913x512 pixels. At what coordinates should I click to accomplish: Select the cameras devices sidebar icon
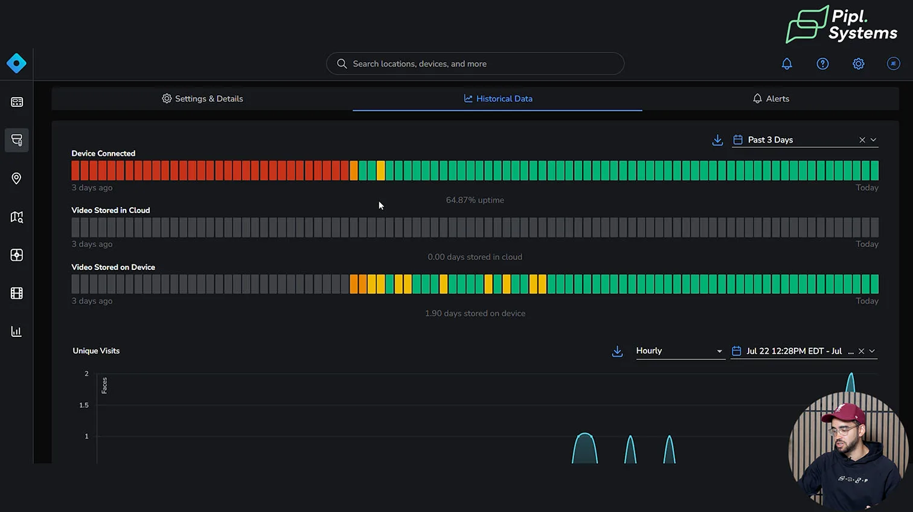tap(17, 140)
